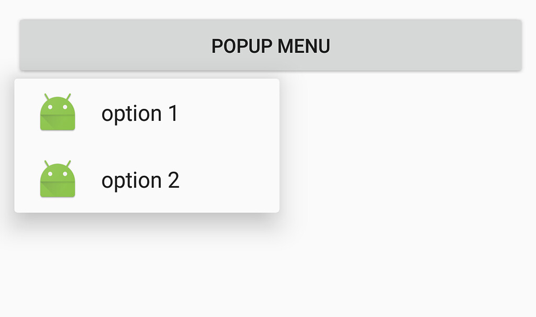The height and width of the screenshot is (317, 536).
Task: Click the Android robot icon beside option 2
Action: (x=57, y=179)
